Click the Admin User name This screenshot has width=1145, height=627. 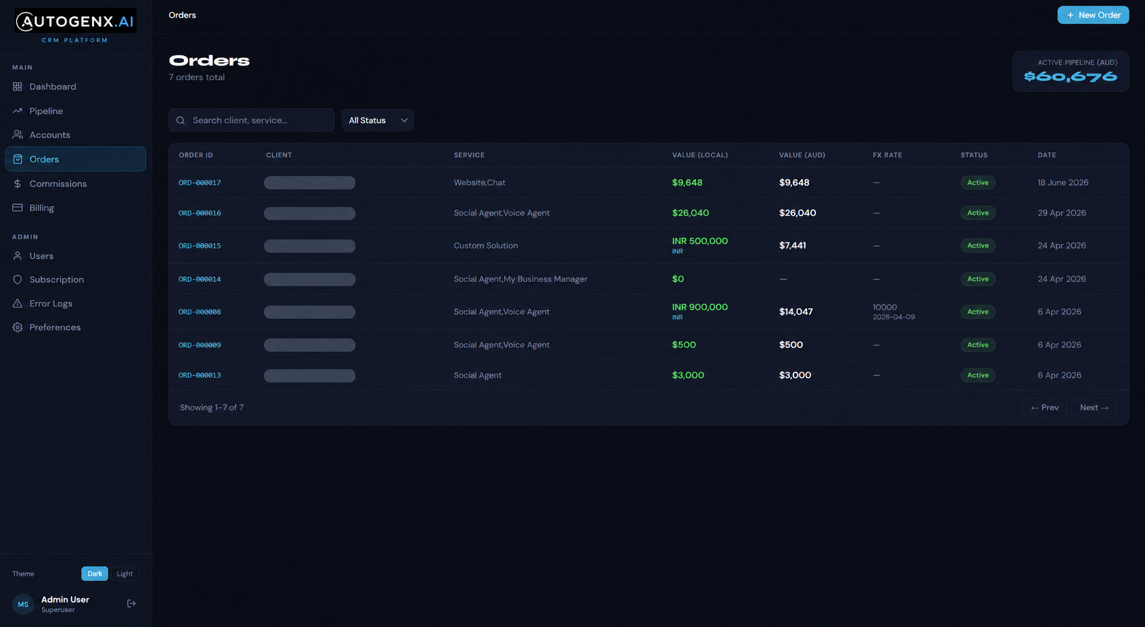(x=65, y=599)
